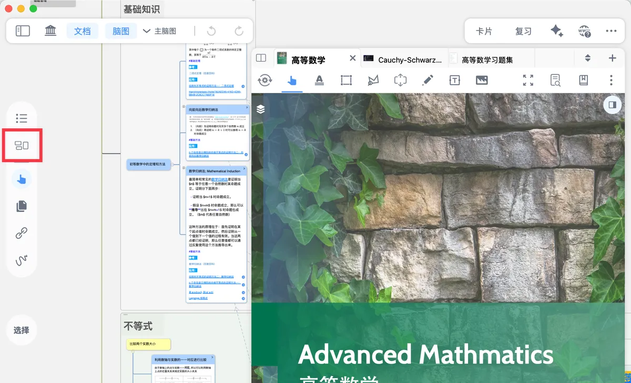Click the auto-fit selection frame tool
631x383 pixels.
click(401, 80)
